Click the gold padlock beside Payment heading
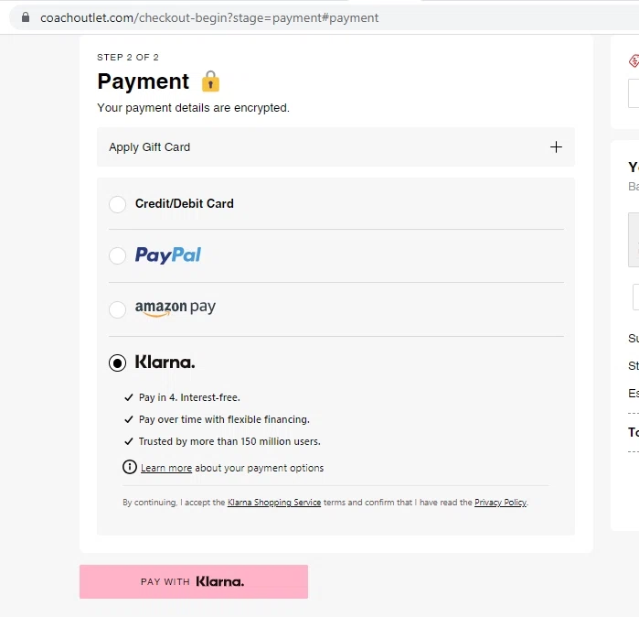This screenshot has height=617, width=639. pos(211,81)
